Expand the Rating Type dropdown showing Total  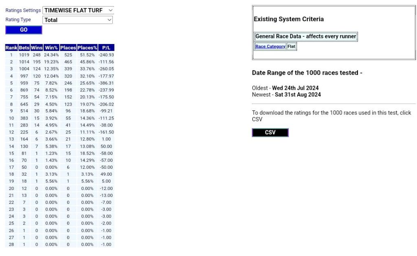click(77, 20)
